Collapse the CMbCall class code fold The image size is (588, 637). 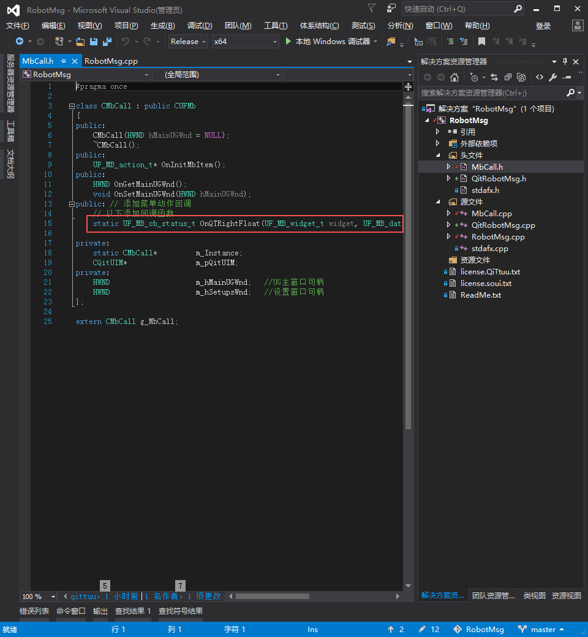[72, 106]
